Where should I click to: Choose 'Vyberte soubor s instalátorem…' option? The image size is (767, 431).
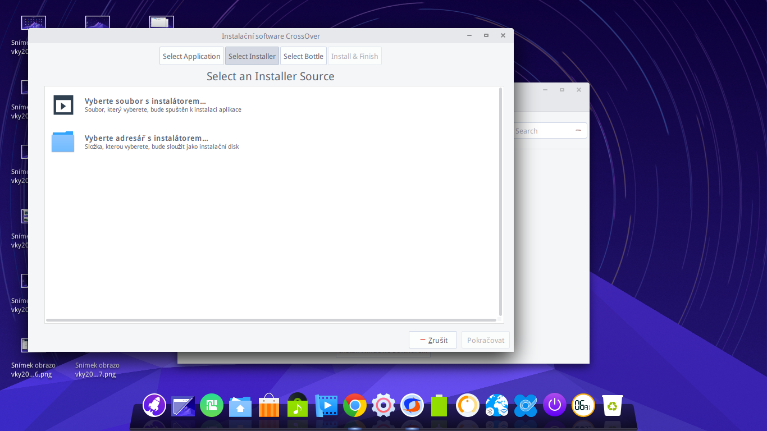pos(145,101)
